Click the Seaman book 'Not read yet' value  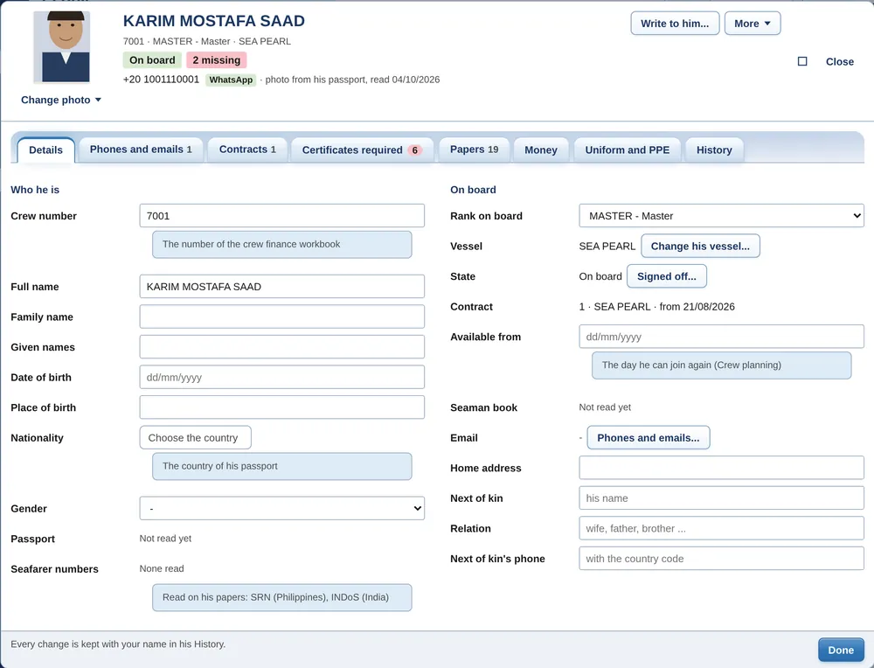pyautogui.click(x=605, y=407)
